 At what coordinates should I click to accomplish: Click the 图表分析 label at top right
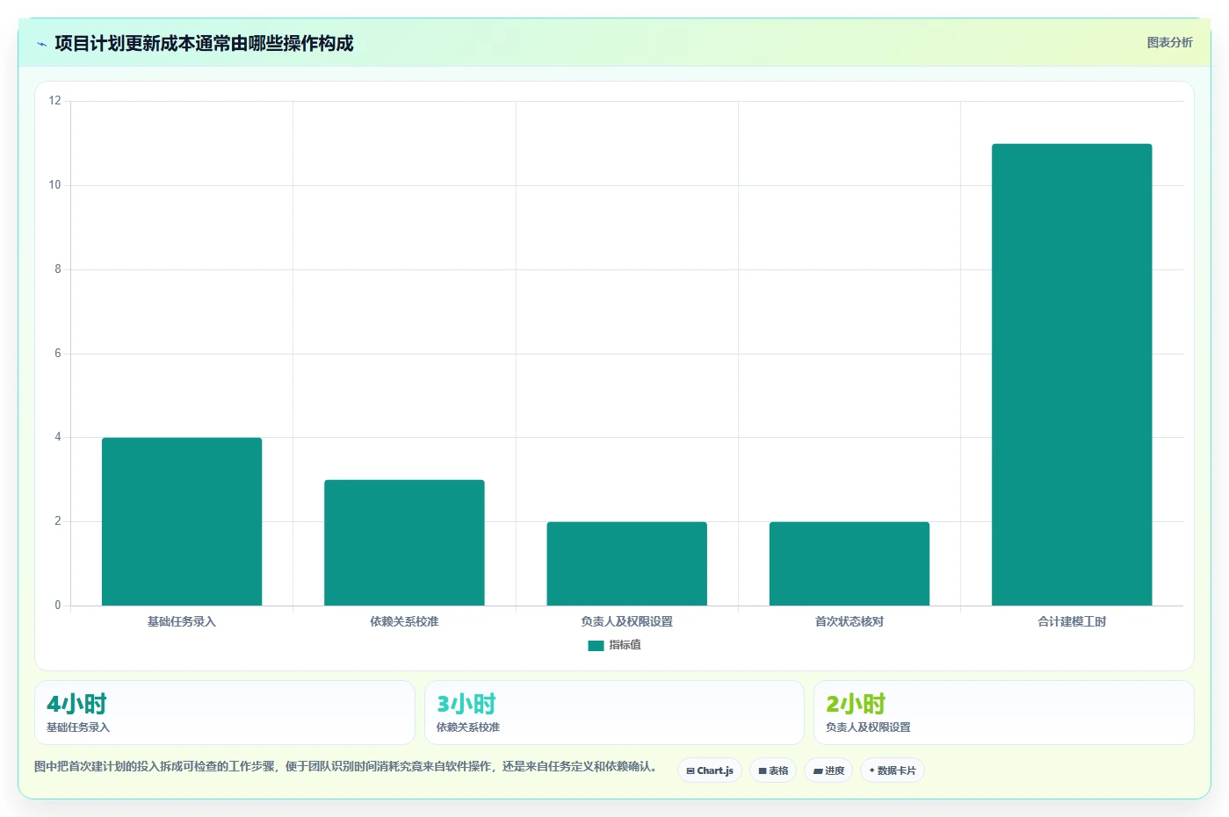[1169, 42]
